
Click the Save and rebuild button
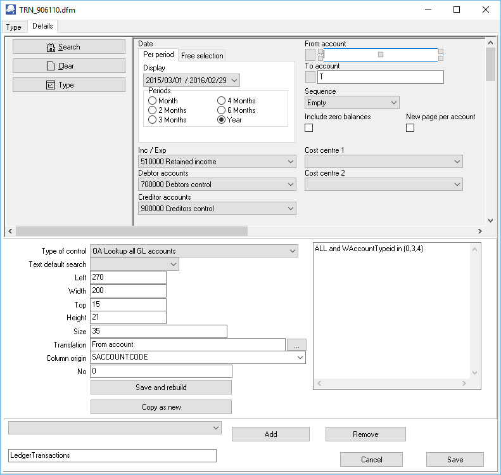pyautogui.click(x=161, y=387)
